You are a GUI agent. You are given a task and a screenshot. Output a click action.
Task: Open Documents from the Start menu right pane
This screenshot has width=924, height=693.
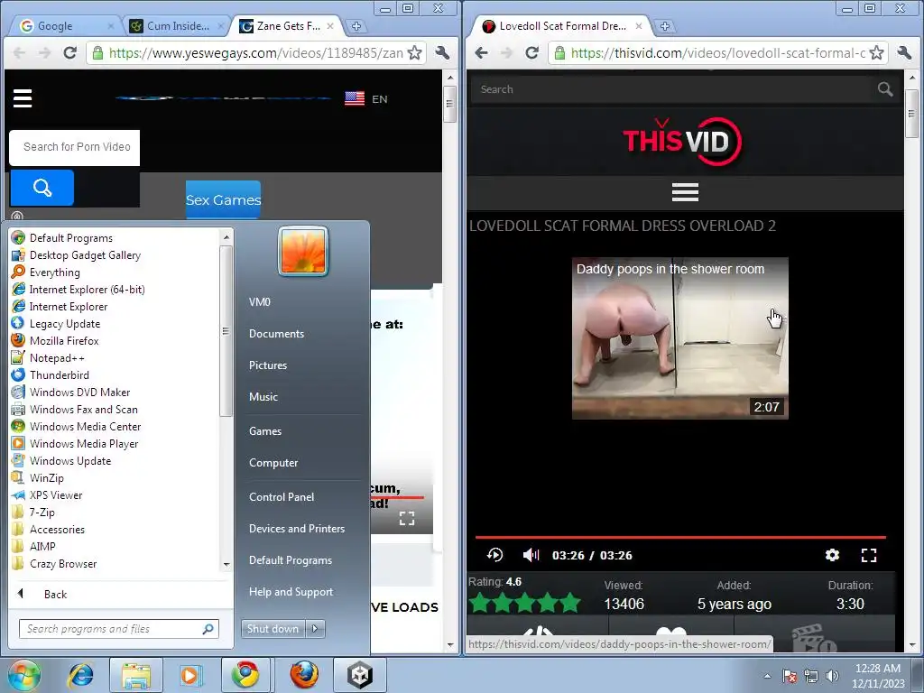tap(276, 334)
